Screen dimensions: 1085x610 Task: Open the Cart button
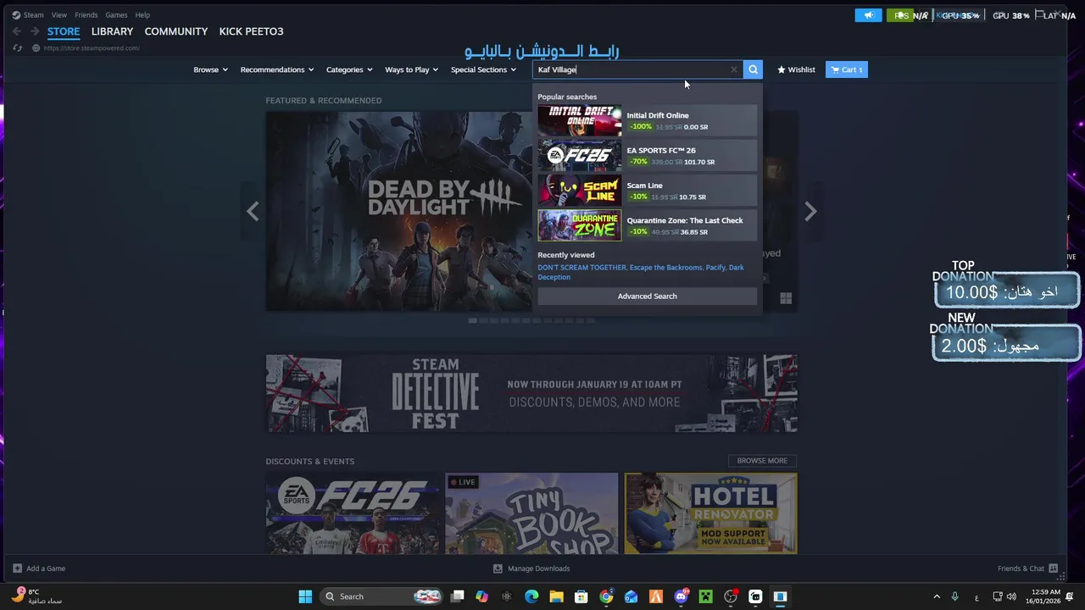click(x=846, y=69)
